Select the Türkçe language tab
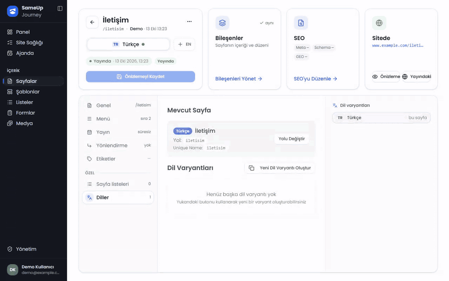This screenshot has width=449, height=281. [x=128, y=45]
